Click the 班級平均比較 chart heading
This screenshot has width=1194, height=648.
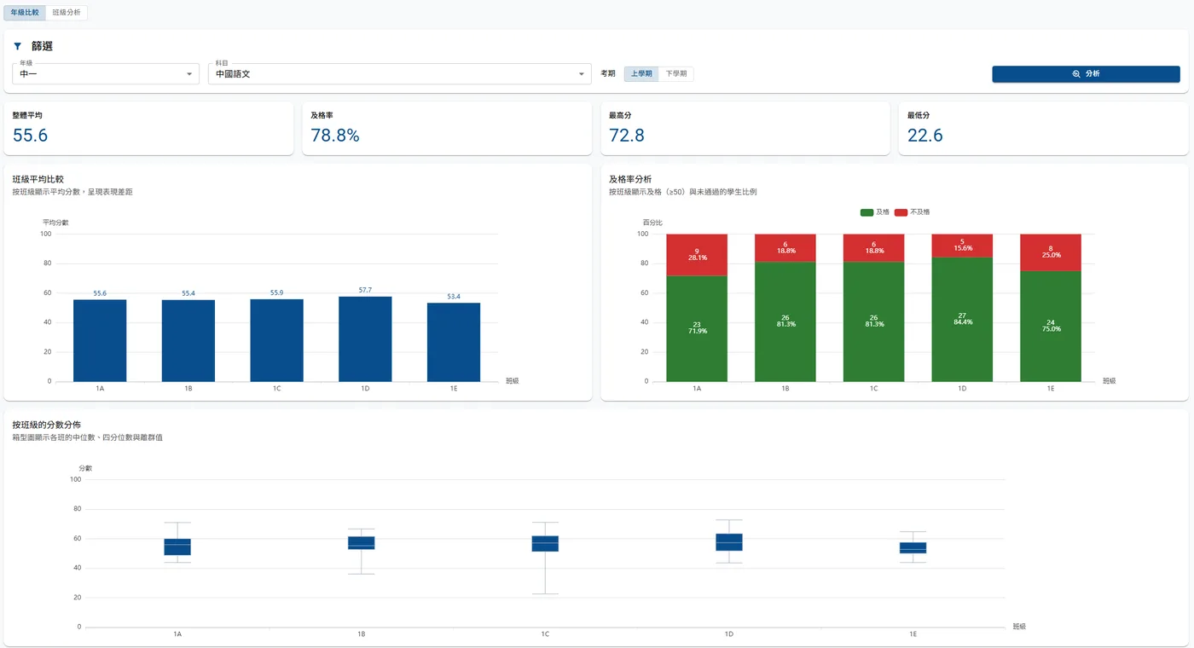38,179
